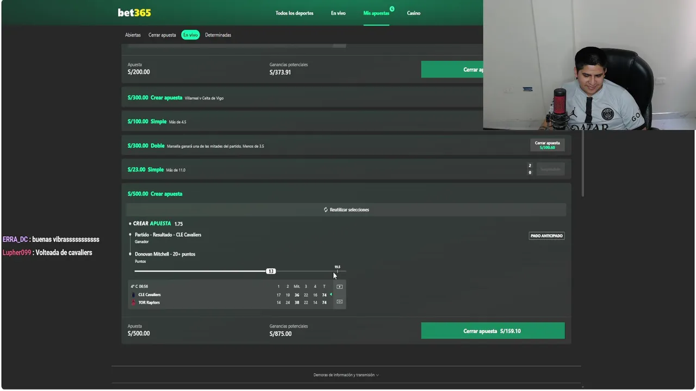This screenshot has height=391, width=696.
Task: Open court view icon in scoreboard
Action: pos(339,301)
